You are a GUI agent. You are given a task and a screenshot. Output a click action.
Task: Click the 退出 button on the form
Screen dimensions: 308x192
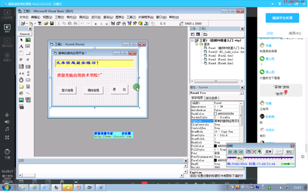119,89
